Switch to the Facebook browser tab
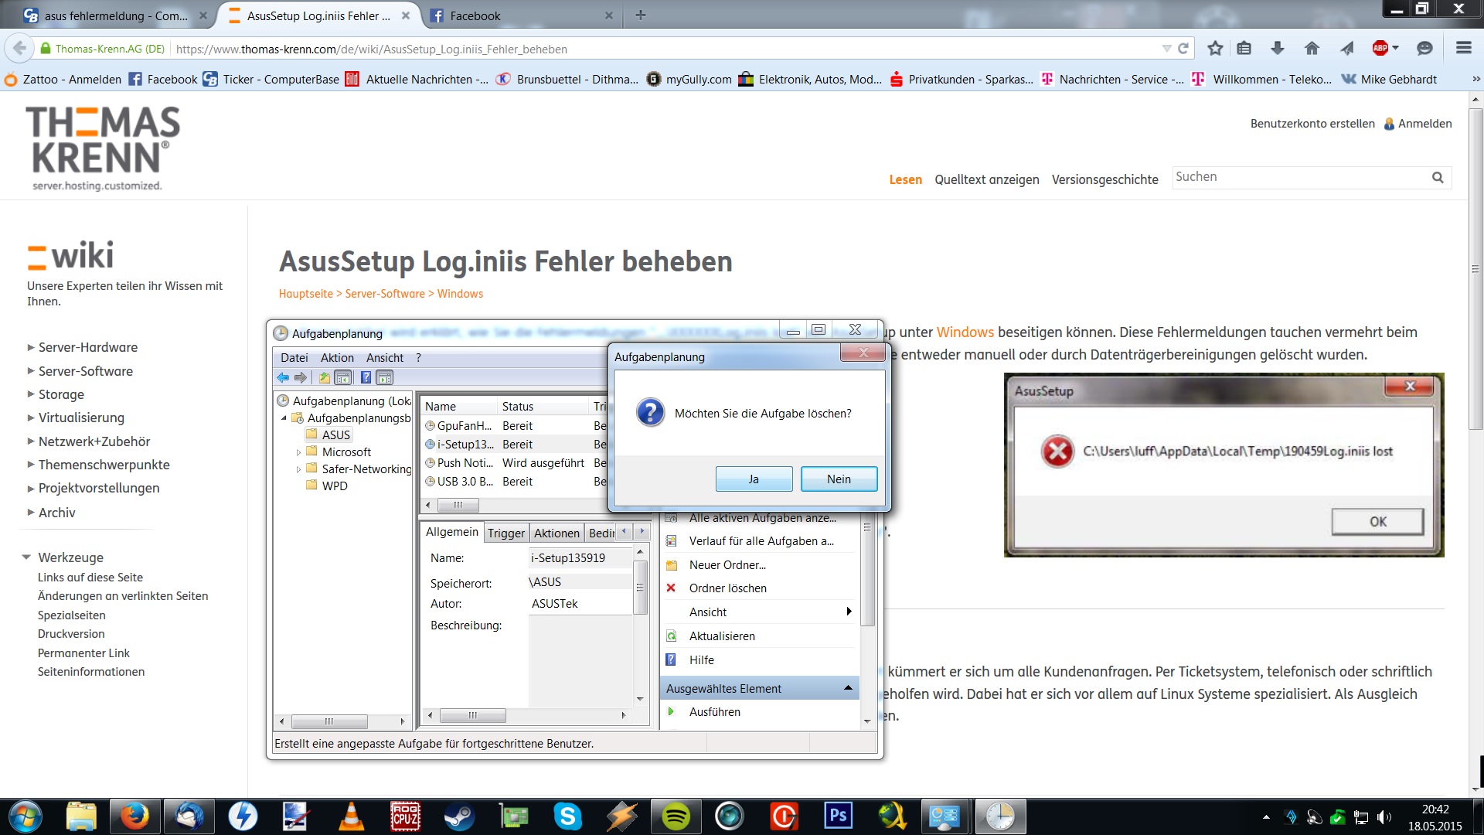This screenshot has height=835, width=1484. pos(475,15)
